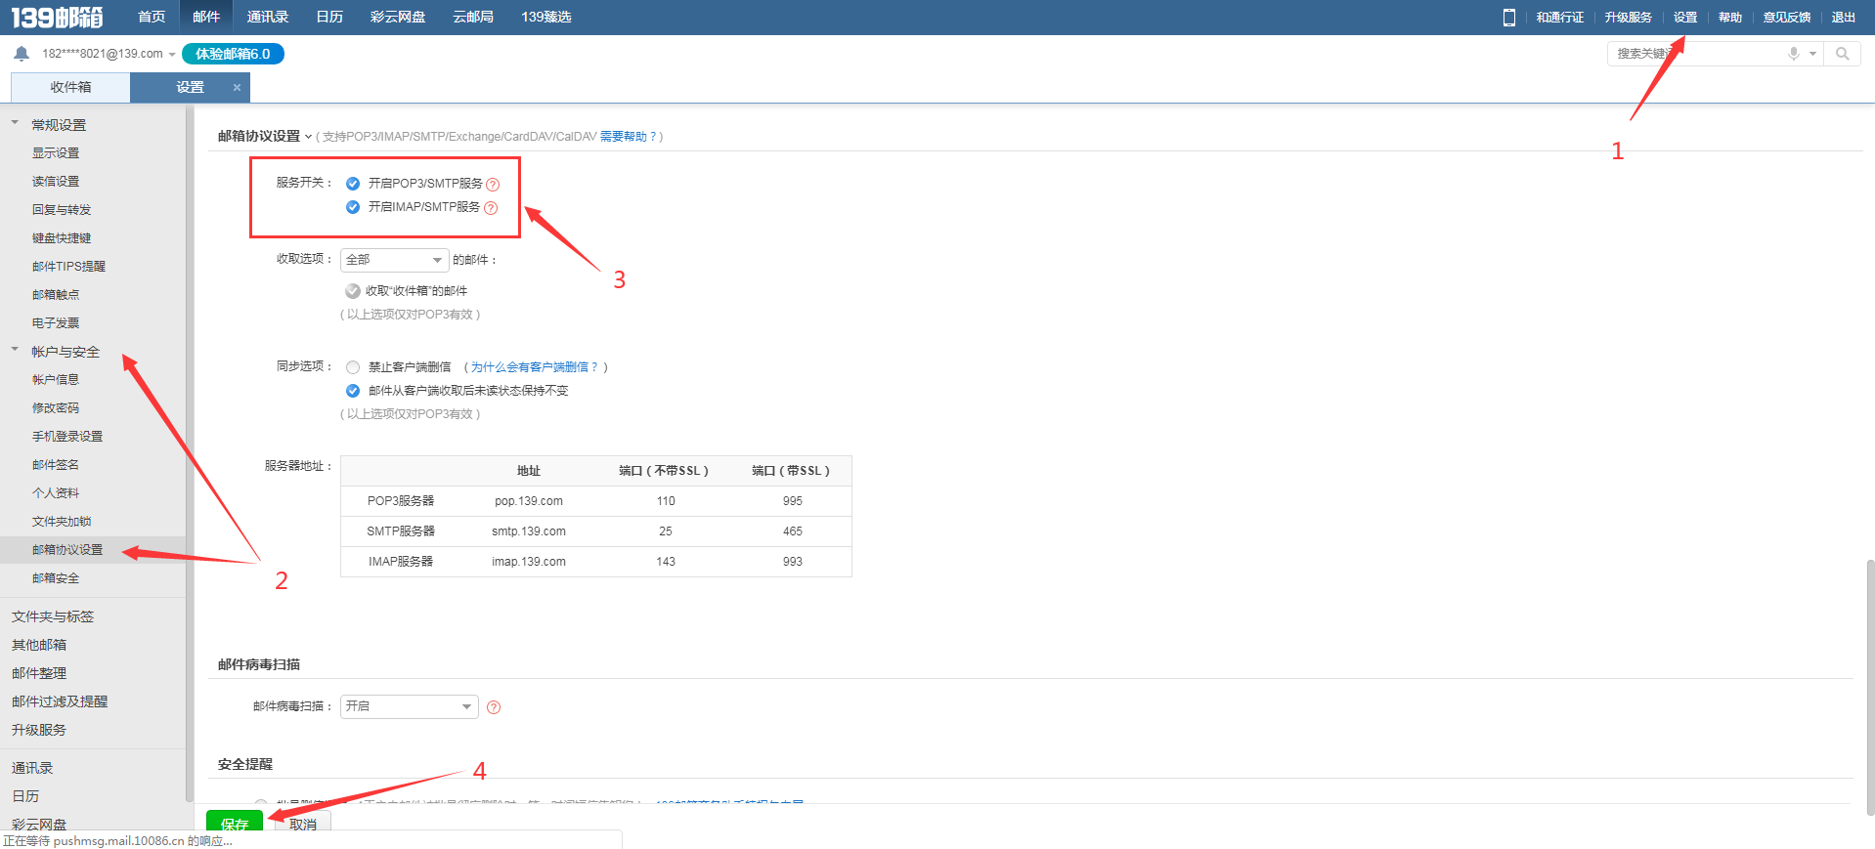The image size is (1875, 849).
Task: Open help icon beside POP3/SMTP service
Action: pos(493,185)
